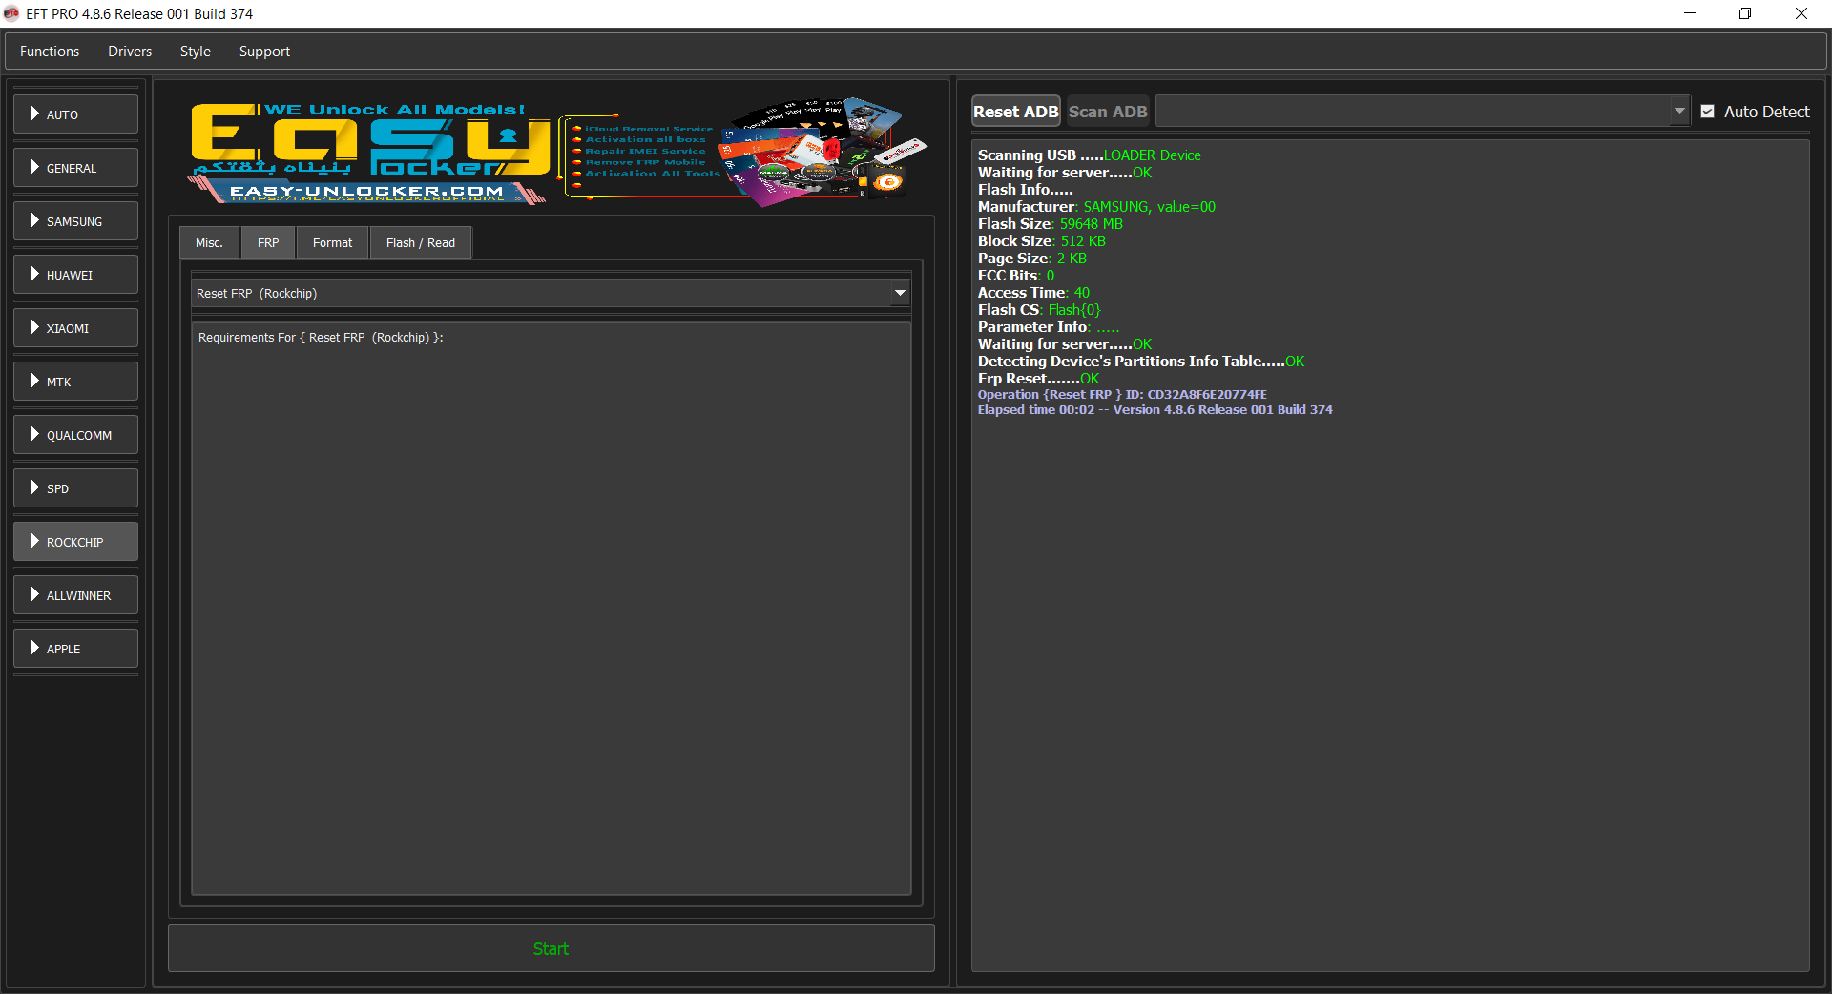Click the Detecting Device's Partitions Info line
1832x994 pixels.
pyautogui.click(x=1140, y=362)
